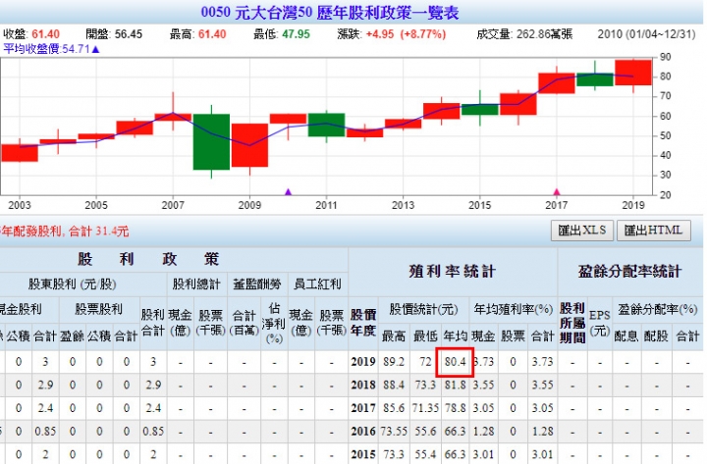Click the 股利政策 table header
This screenshot has height=464, width=707.
click(x=148, y=259)
